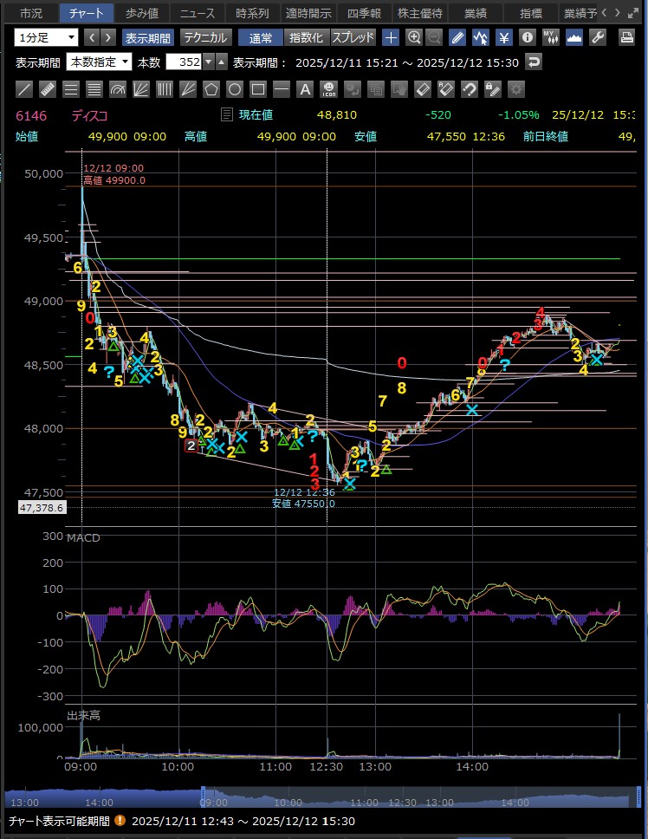Open the 四季報 tab

point(363,13)
